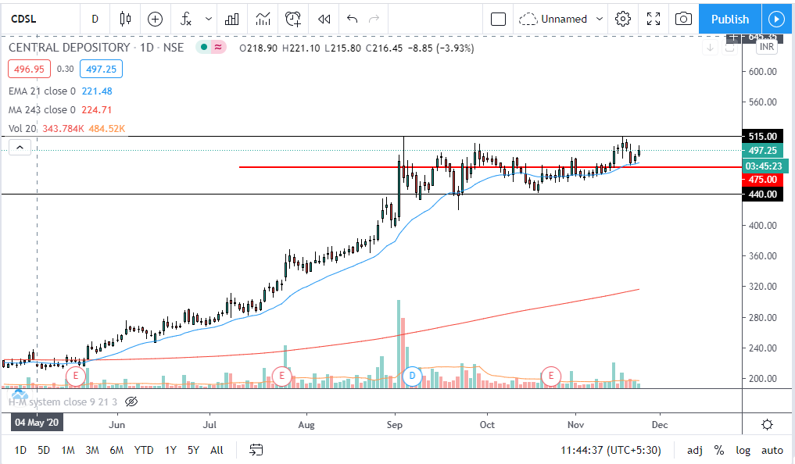The height and width of the screenshot is (464, 795).
Task: Click the green 497.25 current price label
Action: 762,151
